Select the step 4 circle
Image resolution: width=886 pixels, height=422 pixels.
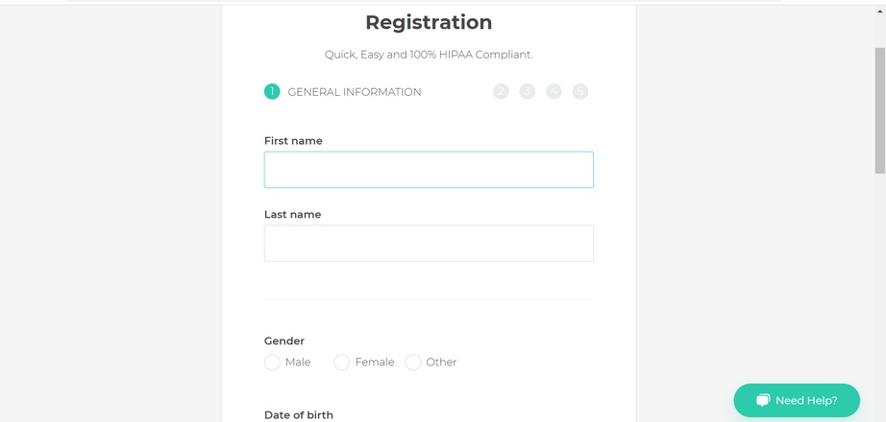pyautogui.click(x=554, y=91)
